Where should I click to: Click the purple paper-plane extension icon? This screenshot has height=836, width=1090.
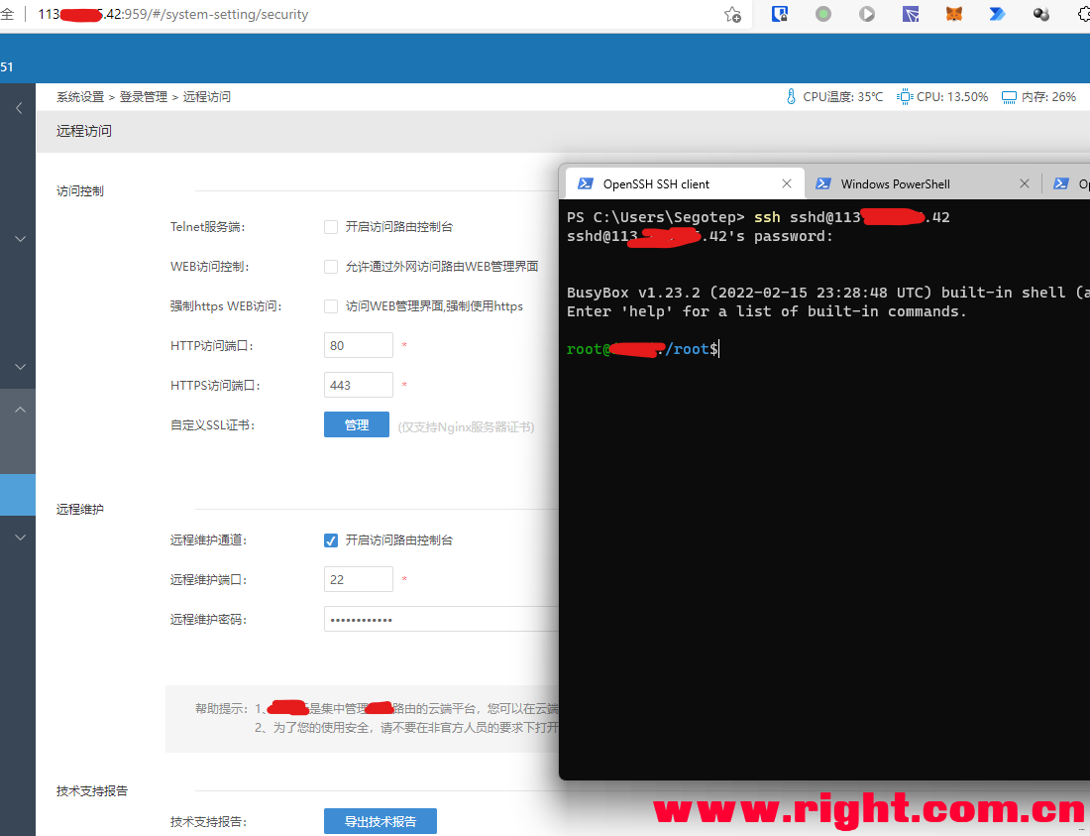click(911, 14)
